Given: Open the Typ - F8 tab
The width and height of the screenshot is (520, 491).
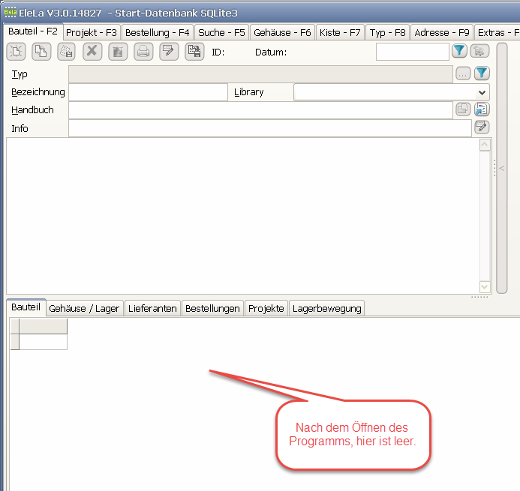Looking at the screenshot, I should [x=388, y=32].
